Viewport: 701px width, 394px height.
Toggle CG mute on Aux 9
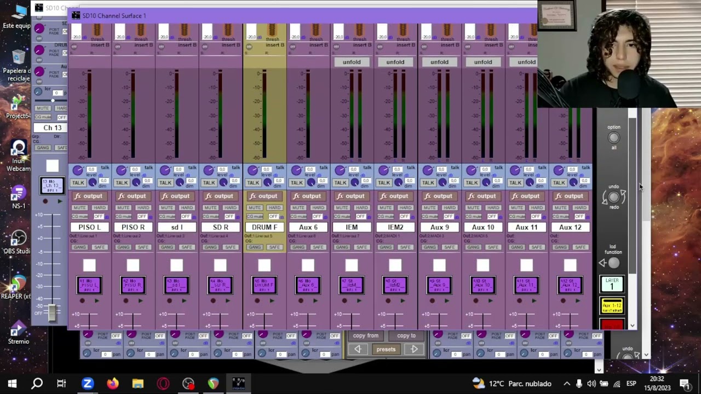click(430, 217)
